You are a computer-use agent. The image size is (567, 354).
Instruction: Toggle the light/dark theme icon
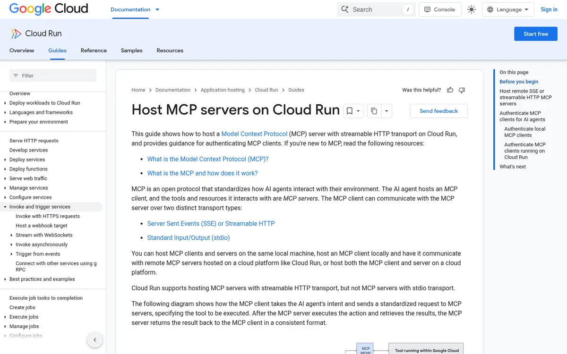coord(471,9)
